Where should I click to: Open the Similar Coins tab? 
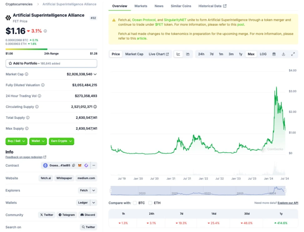(x=181, y=6)
